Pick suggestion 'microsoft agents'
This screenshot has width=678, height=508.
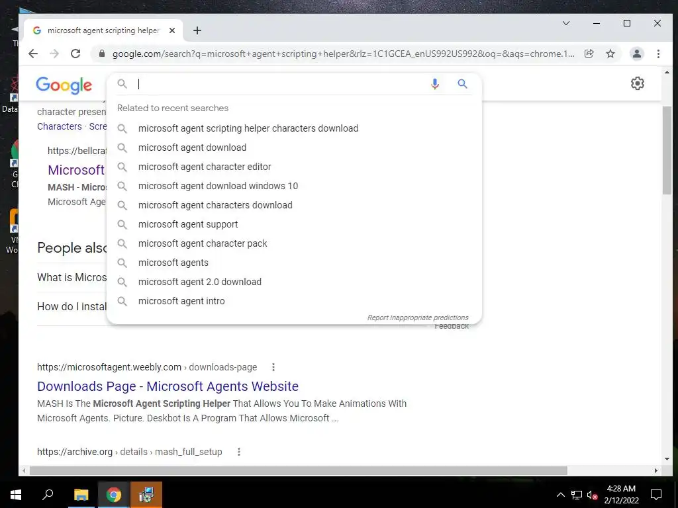click(x=294, y=263)
